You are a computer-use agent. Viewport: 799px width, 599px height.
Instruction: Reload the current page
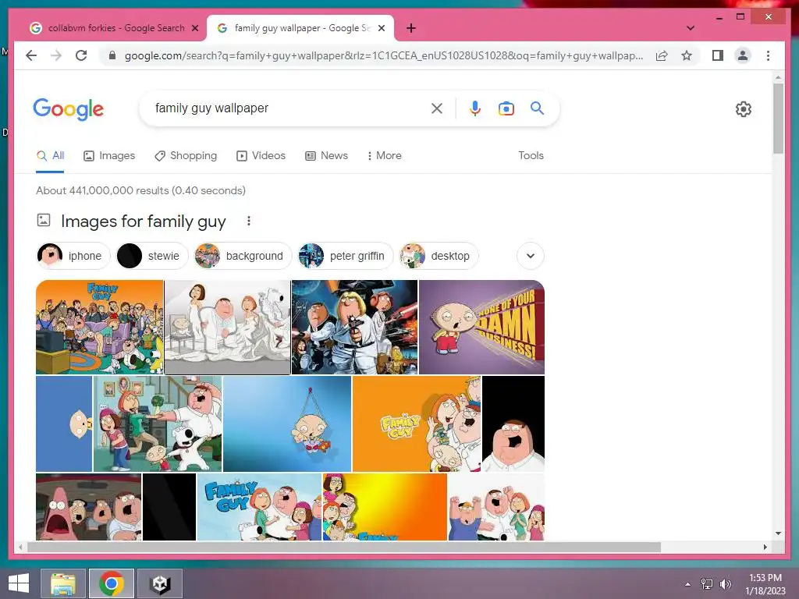pos(81,55)
